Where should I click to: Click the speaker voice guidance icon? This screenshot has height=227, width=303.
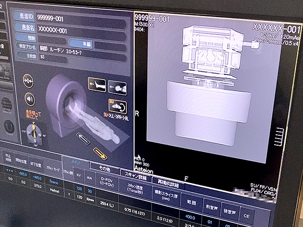click(x=29, y=98)
